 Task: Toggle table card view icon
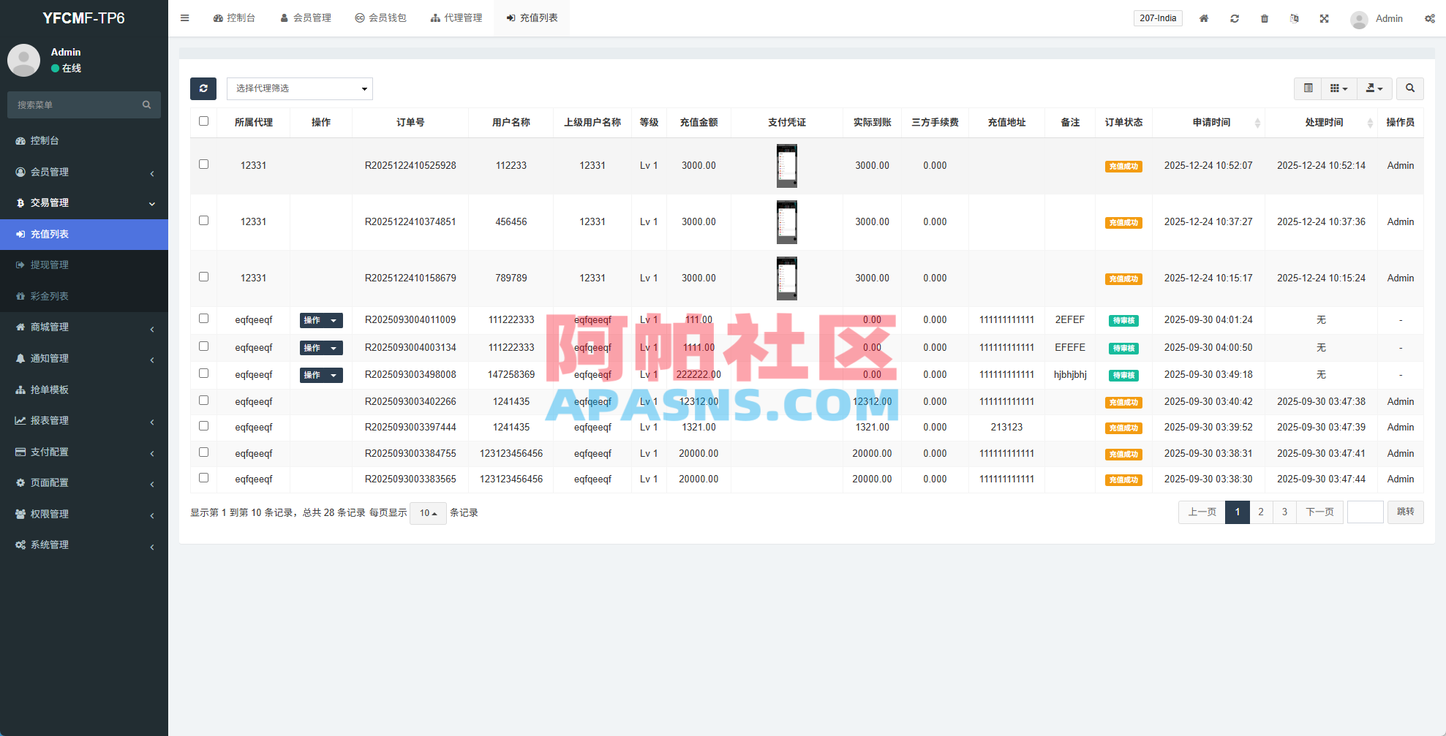(1308, 88)
